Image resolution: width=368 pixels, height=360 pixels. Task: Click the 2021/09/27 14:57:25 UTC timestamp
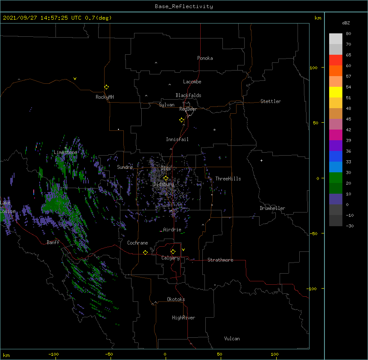[x=42, y=18]
